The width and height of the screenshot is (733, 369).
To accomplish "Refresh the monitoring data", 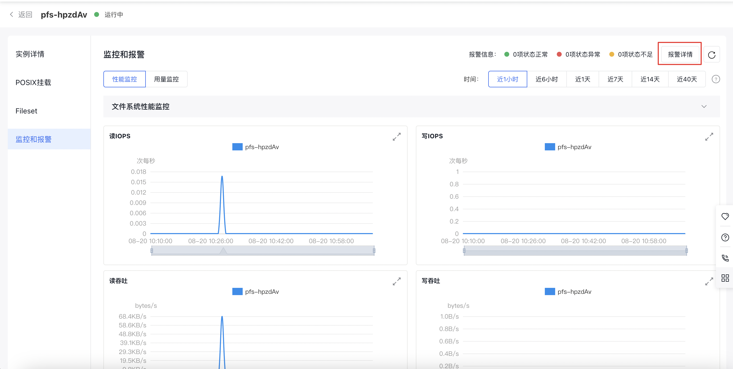I will click(x=711, y=54).
